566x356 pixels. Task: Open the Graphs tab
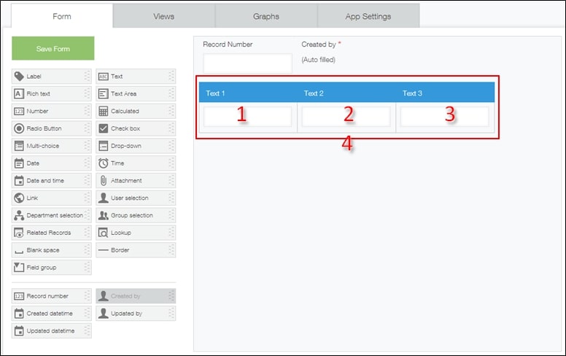[265, 16]
